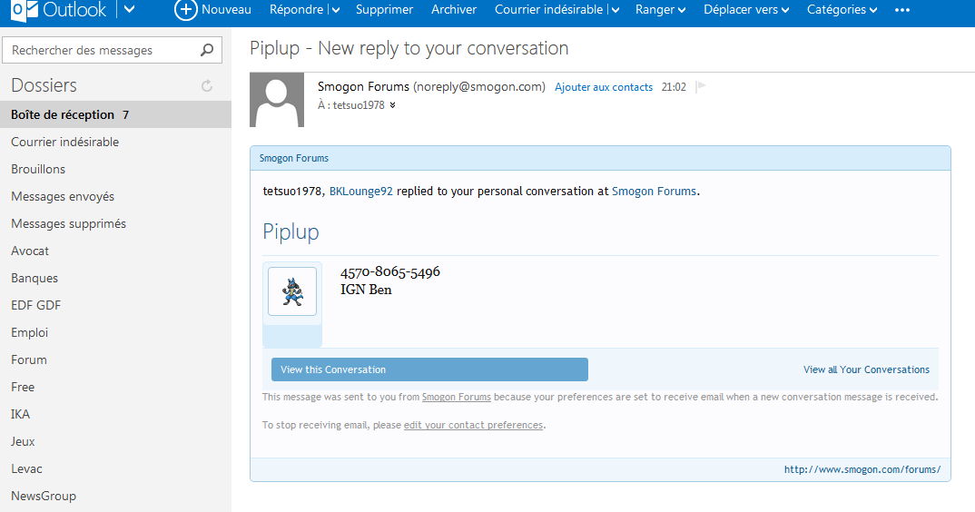The height and width of the screenshot is (512, 975).
Task: Click the Lucario avatar image
Action: pyautogui.click(x=292, y=291)
